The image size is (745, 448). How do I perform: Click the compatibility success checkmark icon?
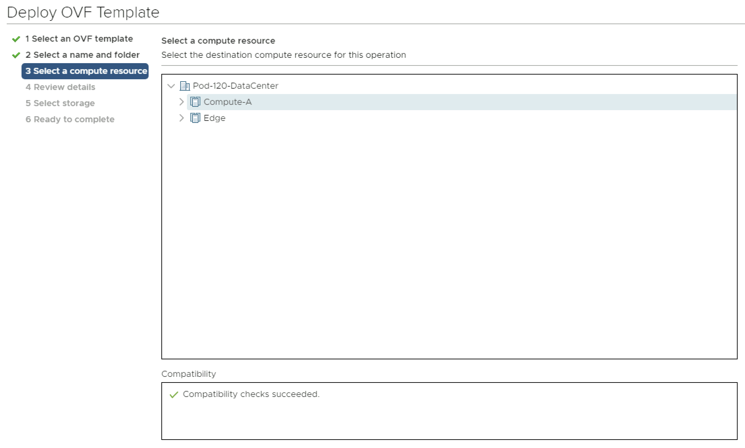pos(174,395)
